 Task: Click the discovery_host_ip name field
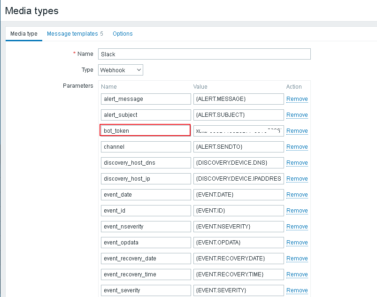click(x=146, y=179)
